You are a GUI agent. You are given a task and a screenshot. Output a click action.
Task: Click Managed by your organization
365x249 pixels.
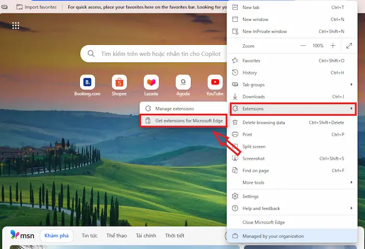292,236
